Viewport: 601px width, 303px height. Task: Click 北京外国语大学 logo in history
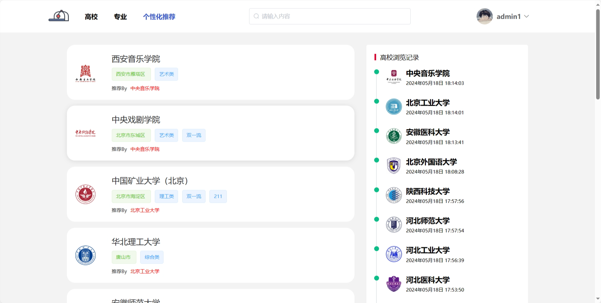[x=394, y=166]
